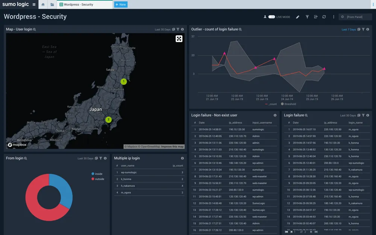Toggle the Live Mode switch

(271, 17)
